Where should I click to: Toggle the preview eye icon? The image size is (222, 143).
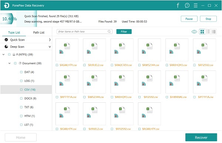pyautogui.click(x=194, y=32)
